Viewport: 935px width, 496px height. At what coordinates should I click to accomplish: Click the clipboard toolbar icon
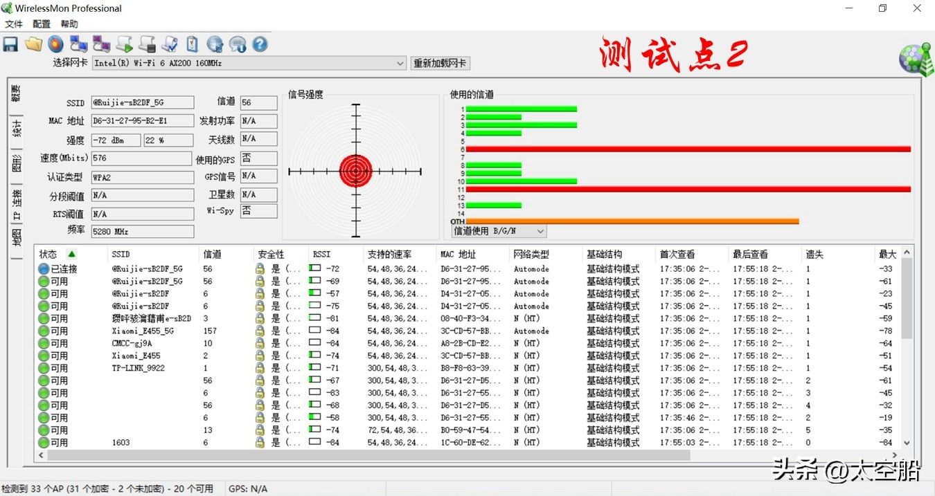(192, 45)
